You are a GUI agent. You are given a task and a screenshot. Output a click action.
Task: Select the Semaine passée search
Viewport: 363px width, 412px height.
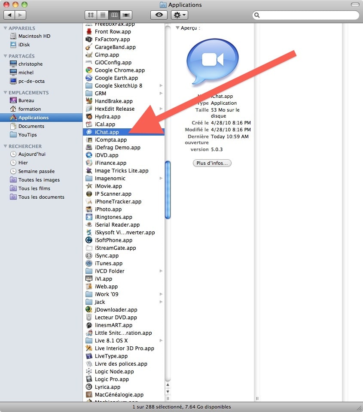pyautogui.click(x=36, y=171)
